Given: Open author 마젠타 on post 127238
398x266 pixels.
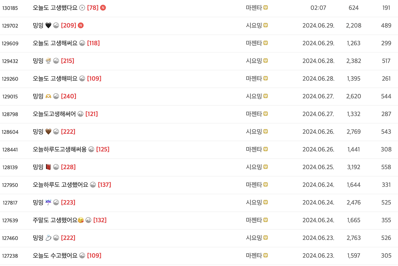Looking at the screenshot, I should 254,256.
